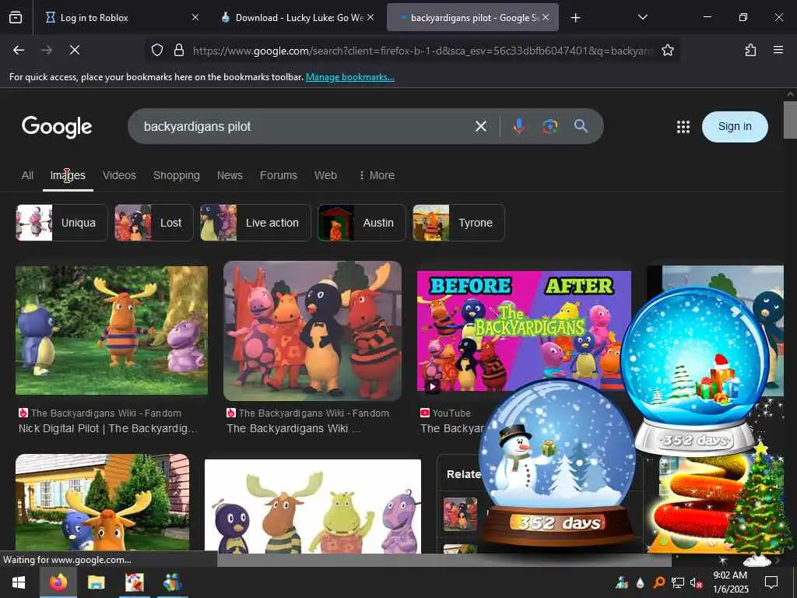
Task: Open house and moose image result
Action: [x=102, y=502]
